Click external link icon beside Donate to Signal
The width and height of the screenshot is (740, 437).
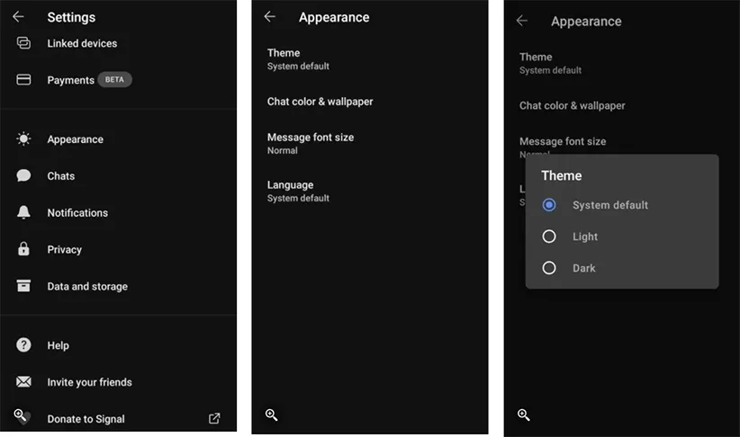(214, 419)
